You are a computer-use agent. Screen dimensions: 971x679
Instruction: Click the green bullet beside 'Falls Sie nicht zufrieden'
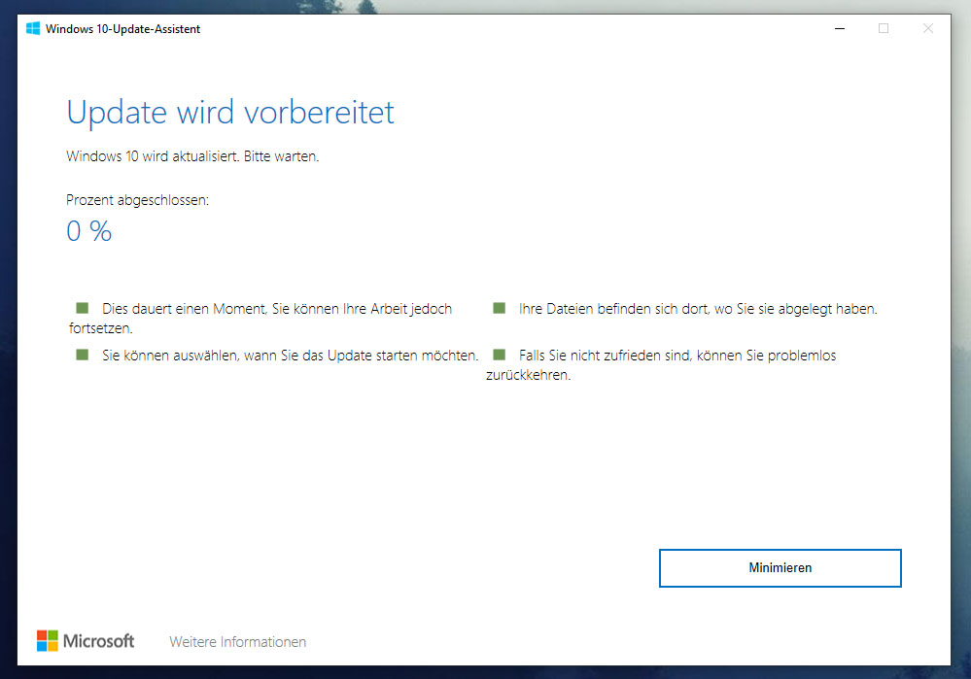(x=500, y=354)
